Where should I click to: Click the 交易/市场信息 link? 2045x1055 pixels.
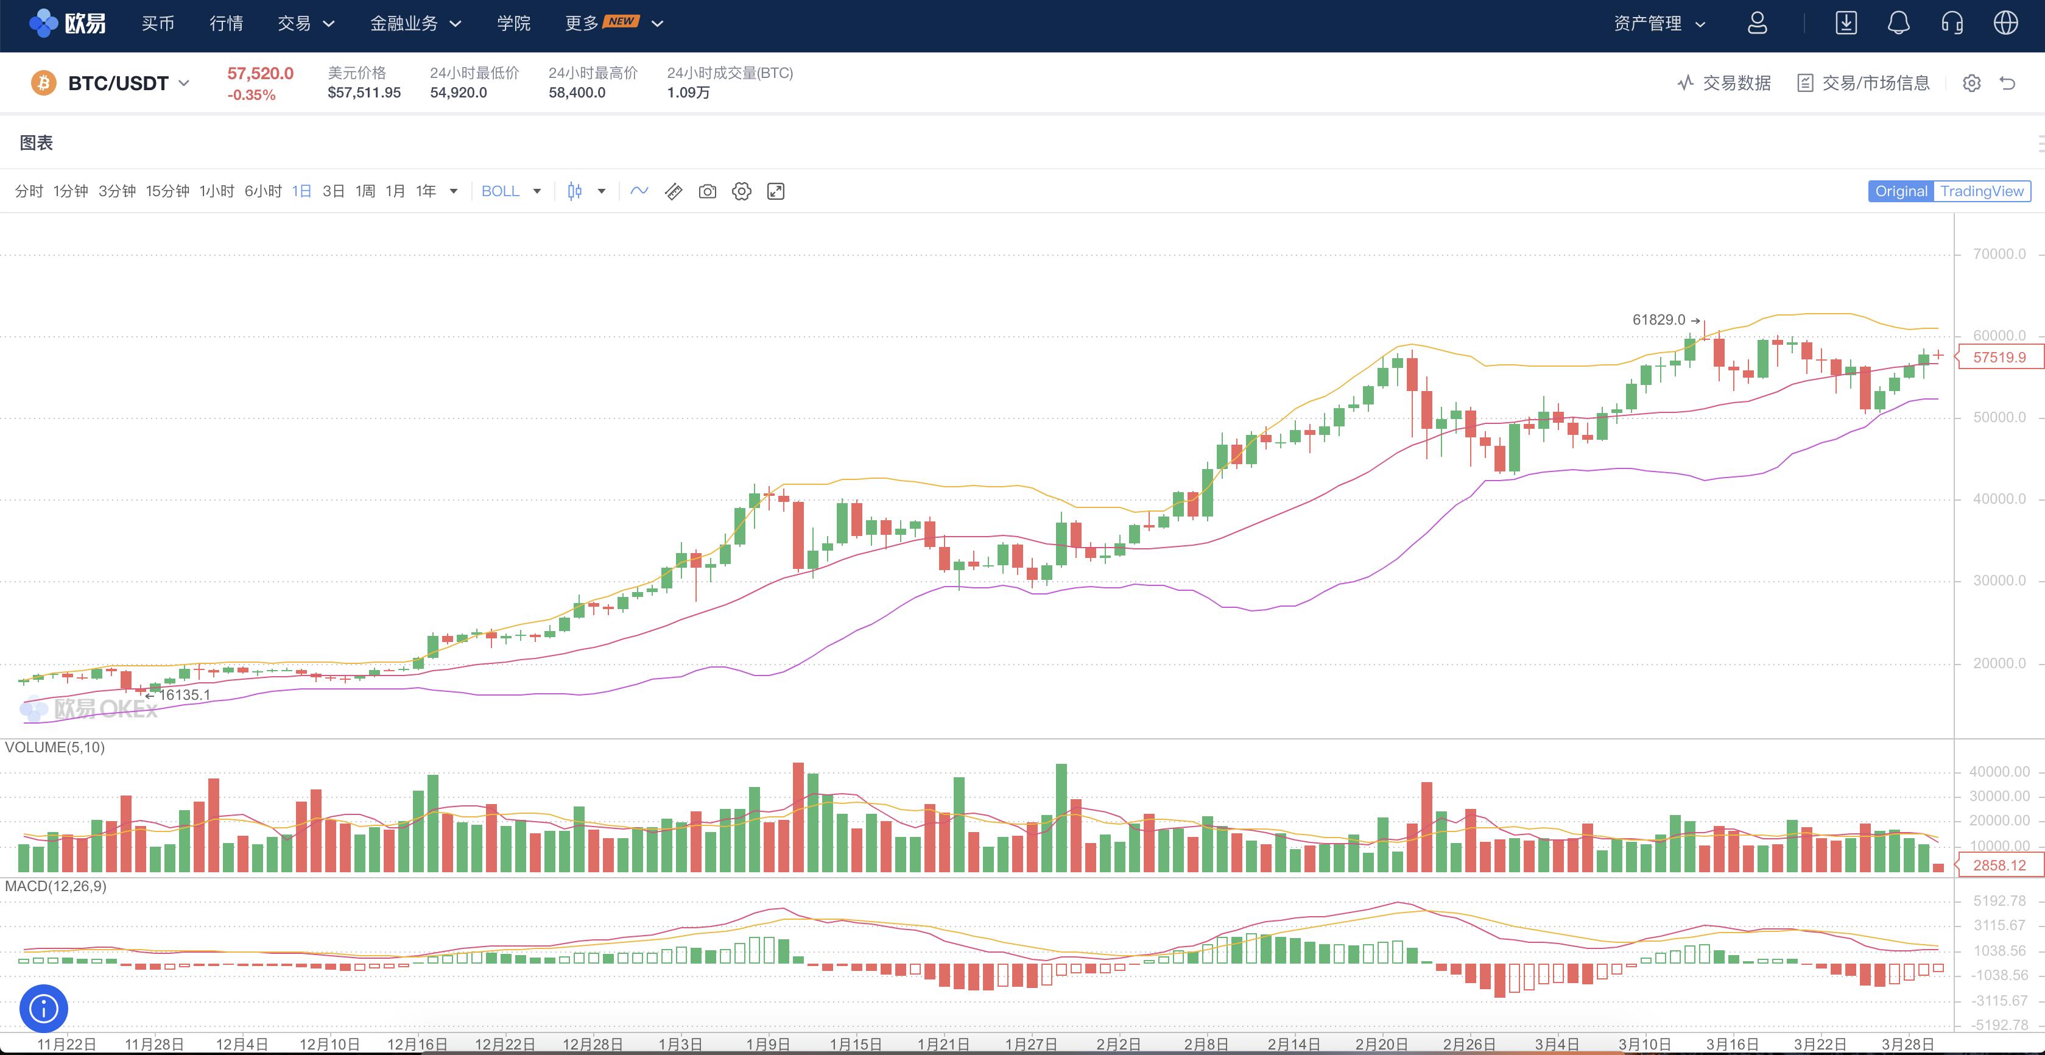[1863, 83]
